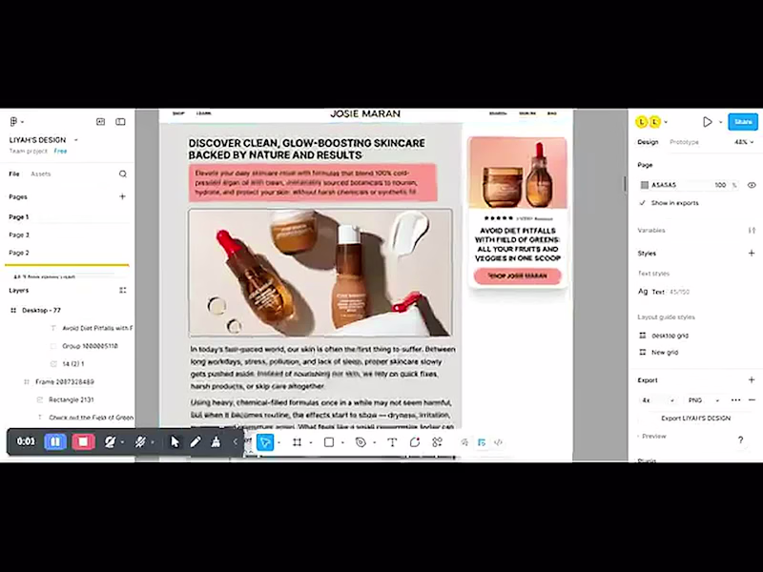
Task: Click the Present play icon
Action: click(x=708, y=122)
